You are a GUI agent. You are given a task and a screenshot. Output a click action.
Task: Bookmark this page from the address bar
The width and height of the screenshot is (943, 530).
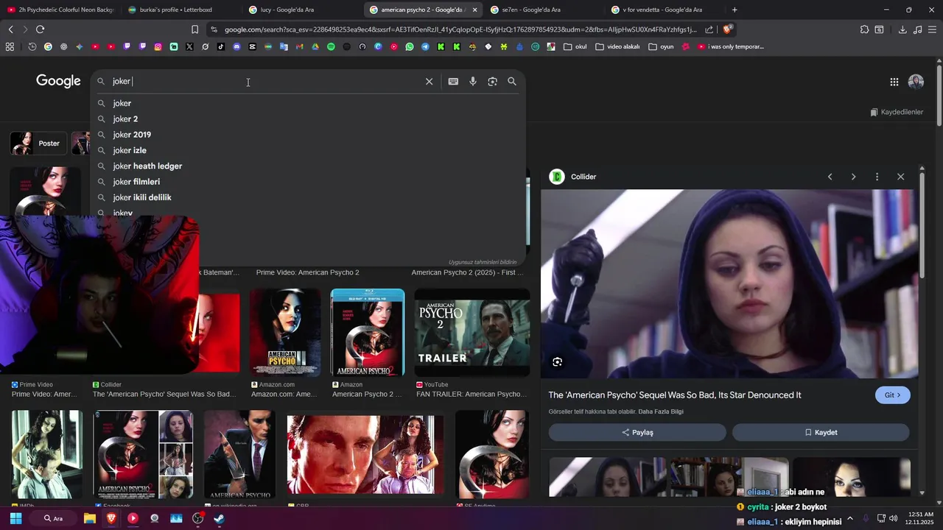coord(194,29)
